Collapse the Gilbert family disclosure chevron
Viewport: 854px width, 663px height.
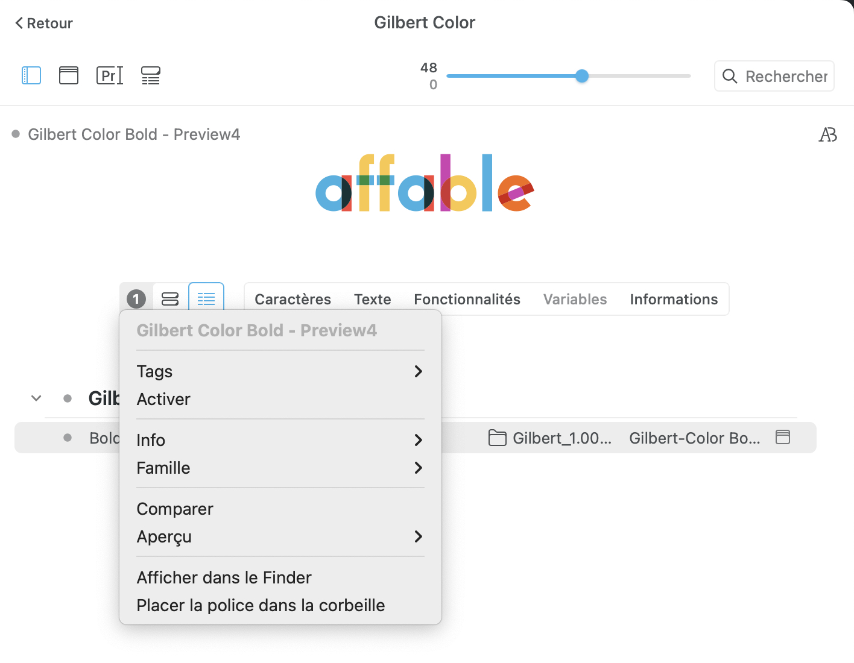click(x=36, y=398)
